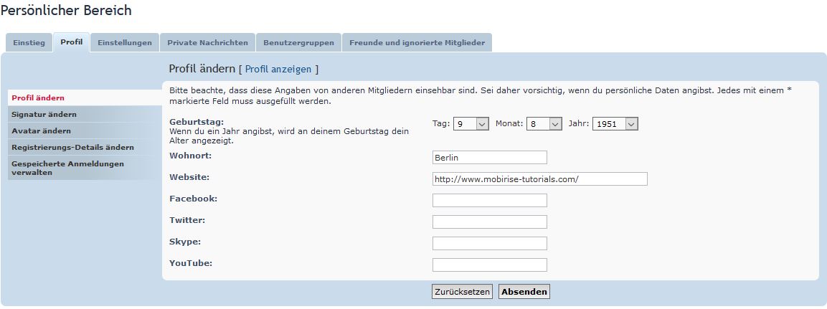Open Gespeicherte Anmeldungen verwalten

click(x=67, y=168)
